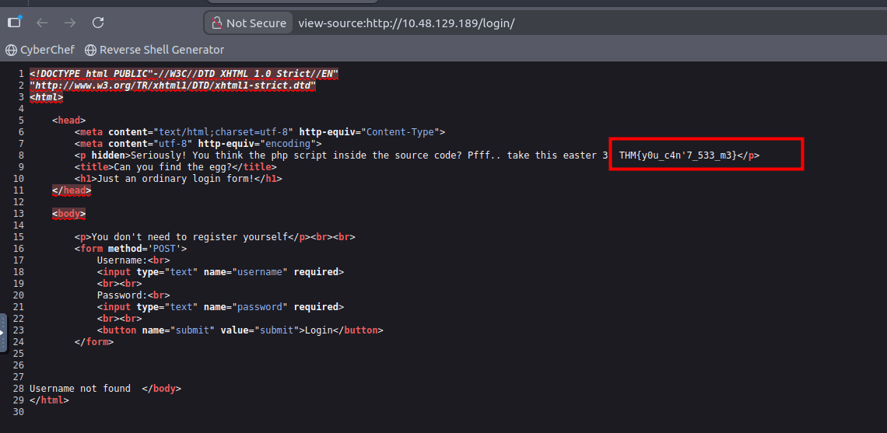Click line number 8 in the source
The image size is (887, 433).
[x=20, y=155]
